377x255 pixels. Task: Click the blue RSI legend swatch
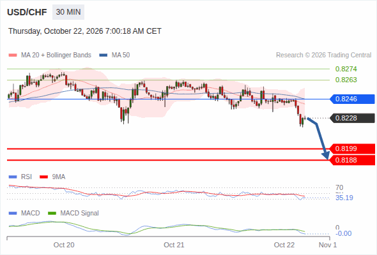pyautogui.click(x=13, y=177)
